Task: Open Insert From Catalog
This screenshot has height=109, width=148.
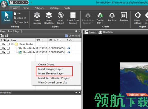Action: [x=73, y=18]
